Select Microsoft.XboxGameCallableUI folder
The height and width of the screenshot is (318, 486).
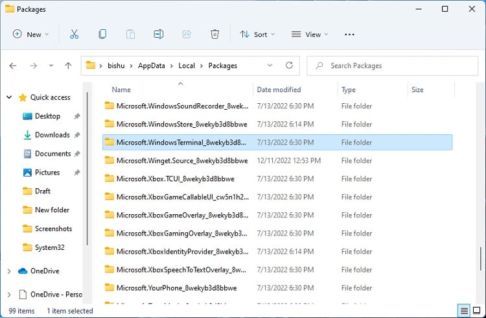pyautogui.click(x=277, y=197)
